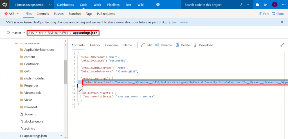
Task: Toggle full screen view icon
Action: click(282, 45)
